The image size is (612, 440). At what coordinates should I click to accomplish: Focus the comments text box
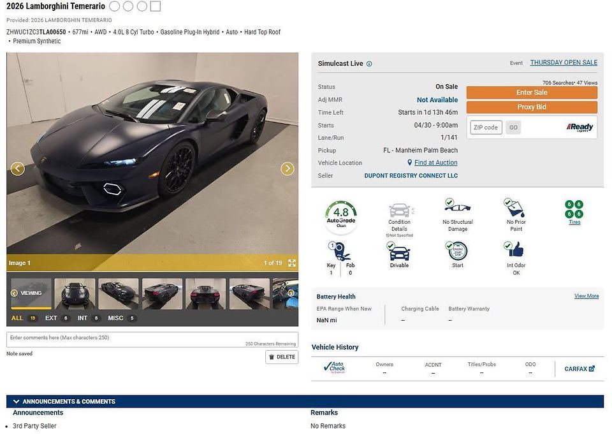(x=152, y=340)
